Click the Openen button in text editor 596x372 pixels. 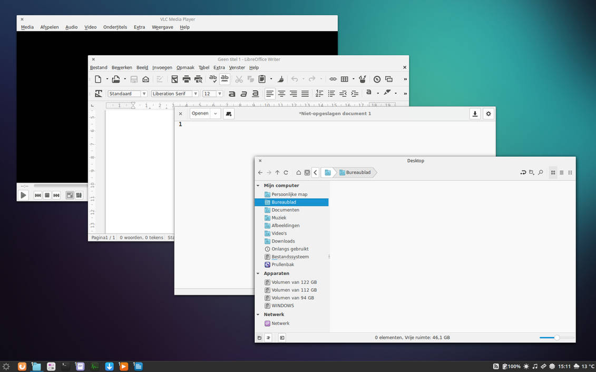point(200,114)
